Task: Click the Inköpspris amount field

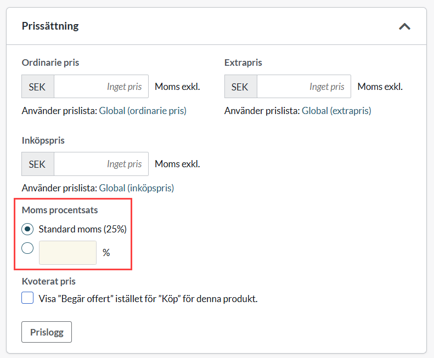Action: coord(102,164)
